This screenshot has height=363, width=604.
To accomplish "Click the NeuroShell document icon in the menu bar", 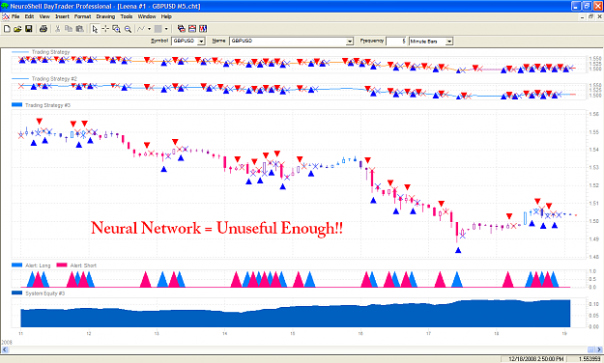I will 6,16.
